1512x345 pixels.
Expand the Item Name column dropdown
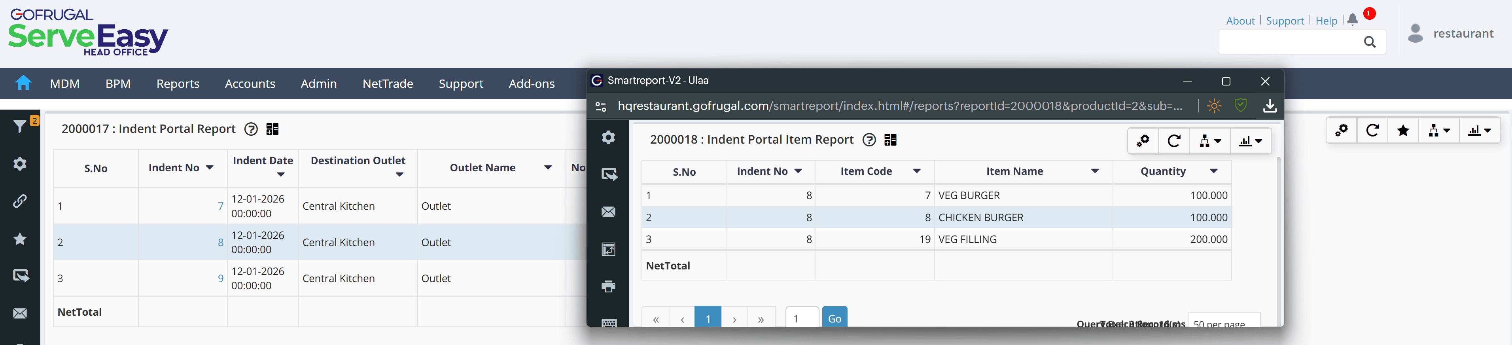click(x=1095, y=171)
